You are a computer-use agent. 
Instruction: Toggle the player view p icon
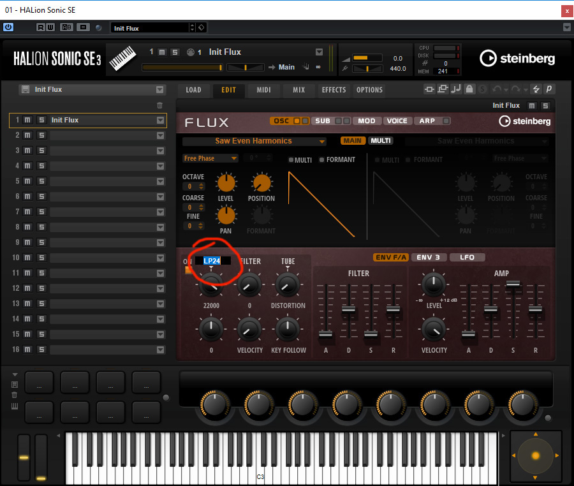[549, 89]
